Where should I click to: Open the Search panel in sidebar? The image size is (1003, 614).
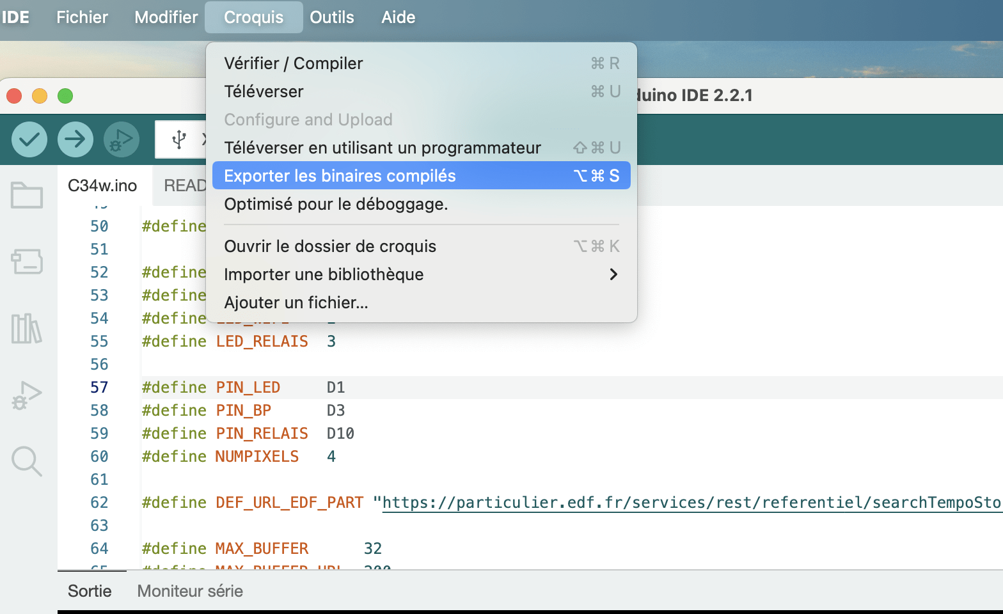[27, 460]
